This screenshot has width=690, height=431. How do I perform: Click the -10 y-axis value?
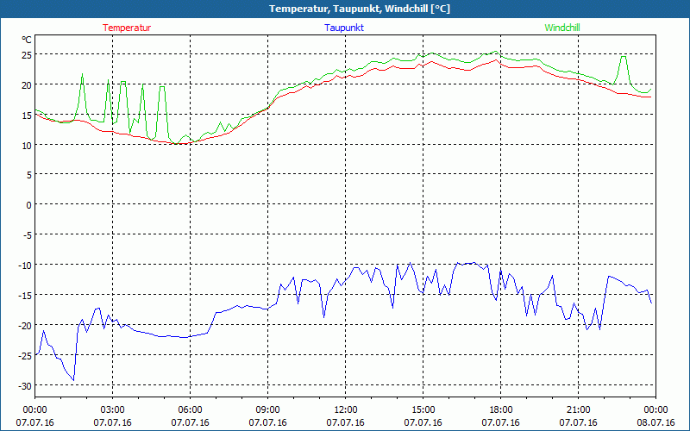click(25, 265)
